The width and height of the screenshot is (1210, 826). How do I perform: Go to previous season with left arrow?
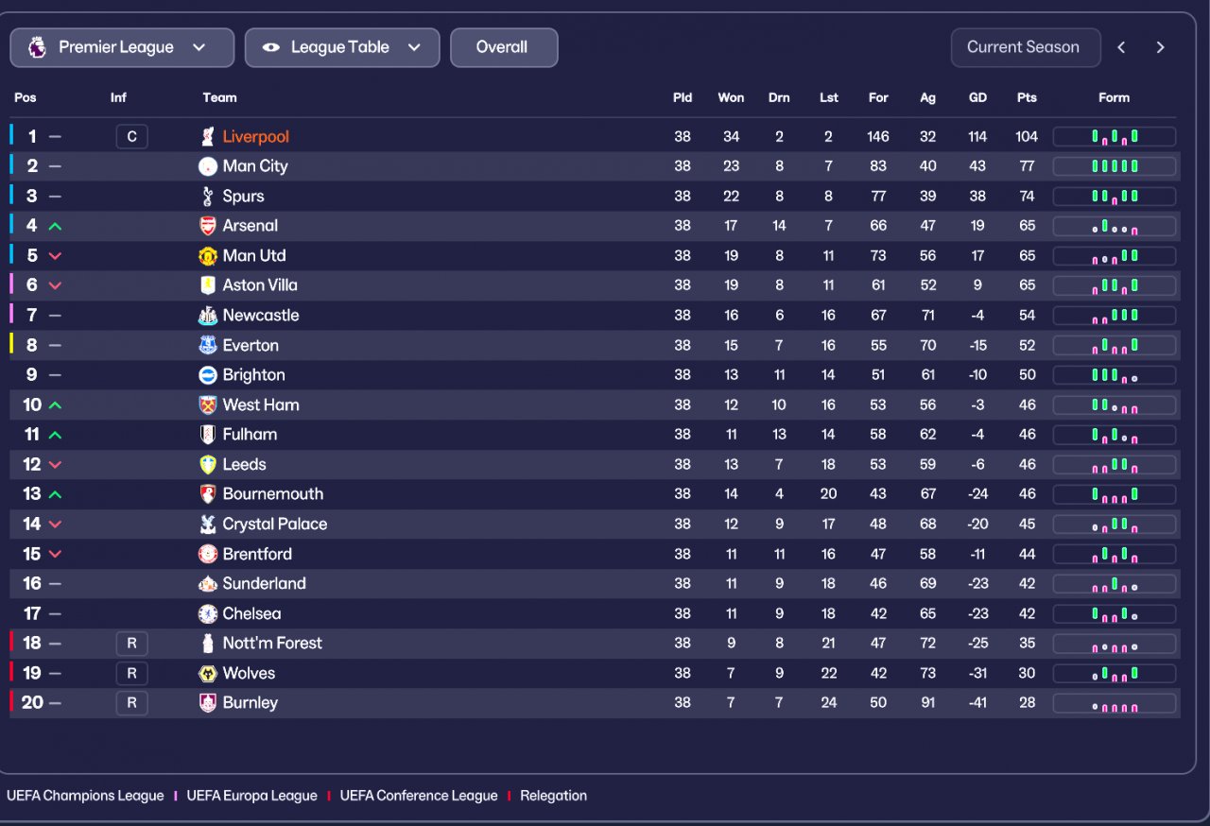[x=1121, y=47]
